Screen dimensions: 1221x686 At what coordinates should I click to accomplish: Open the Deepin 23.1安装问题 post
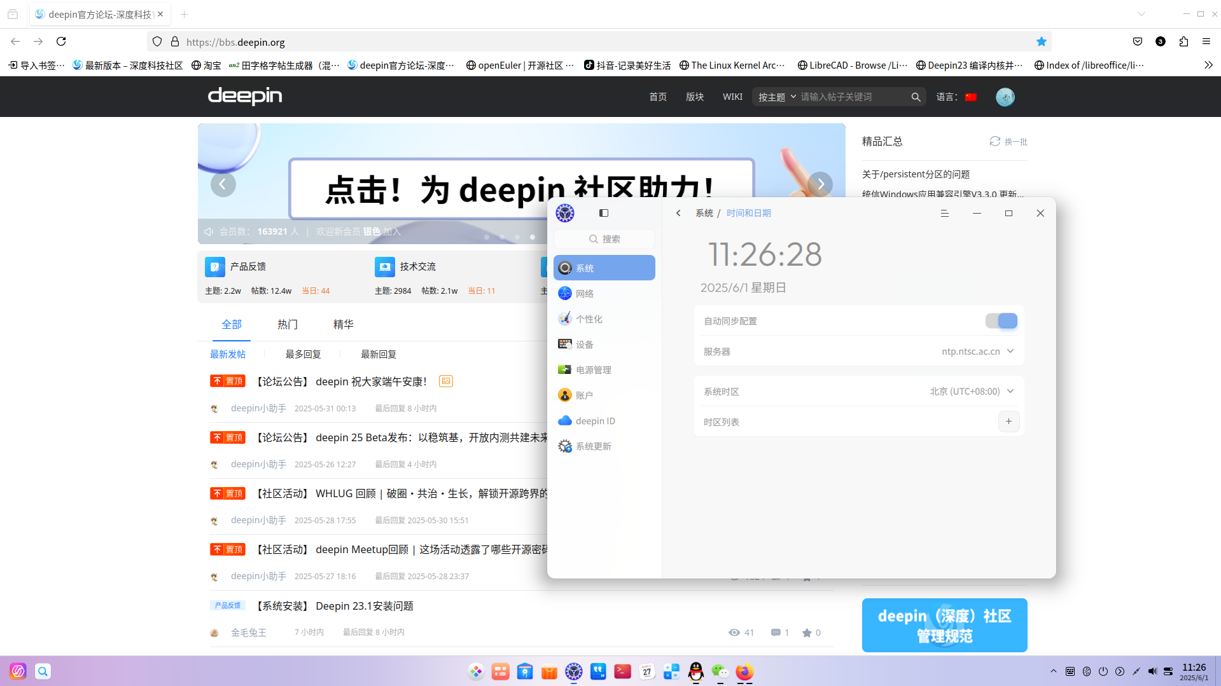pyautogui.click(x=365, y=606)
